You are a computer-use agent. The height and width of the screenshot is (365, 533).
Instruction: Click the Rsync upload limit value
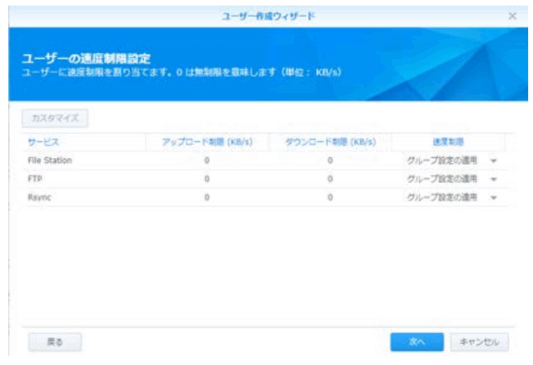[x=206, y=197]
